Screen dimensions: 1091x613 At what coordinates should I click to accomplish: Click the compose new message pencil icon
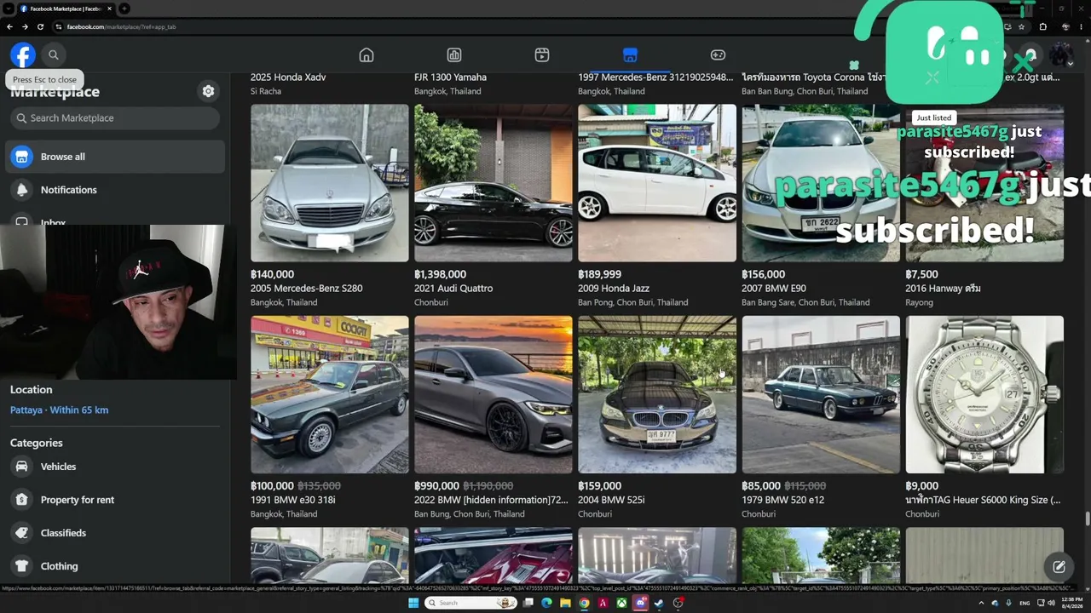1059,566
